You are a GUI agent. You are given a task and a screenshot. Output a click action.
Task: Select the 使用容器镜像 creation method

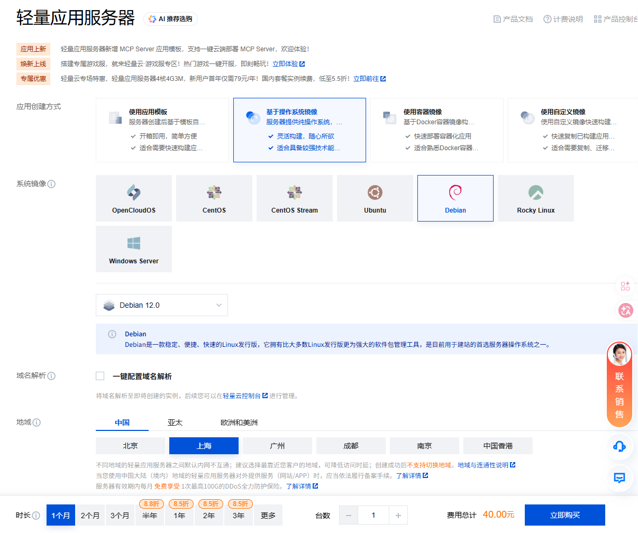point(437,130)
